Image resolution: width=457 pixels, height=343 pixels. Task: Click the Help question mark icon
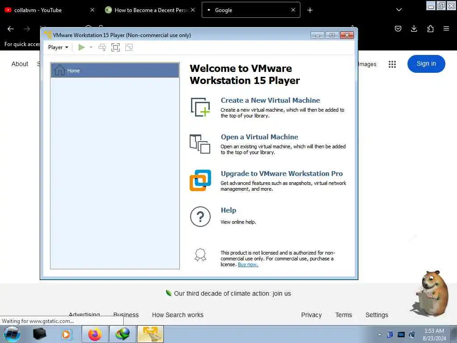(x=200, y=217)
